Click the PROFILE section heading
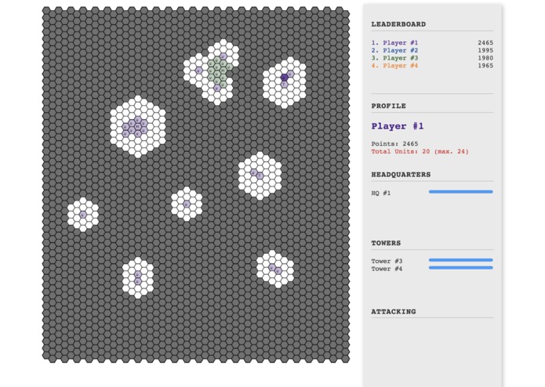Viewport: 545px width, 387px height. pyautogui.click(x=389, y=106)
